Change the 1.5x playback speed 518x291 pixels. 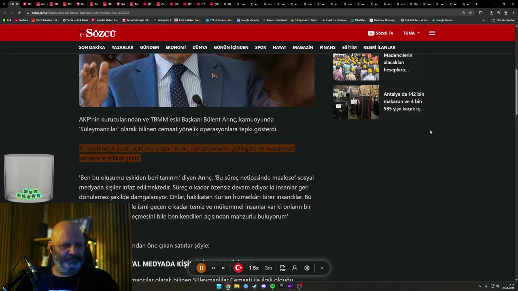coord(254,268)
